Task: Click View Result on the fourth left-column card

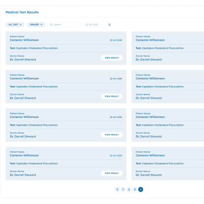Action: pyautogui.click(x=112, y=173)
